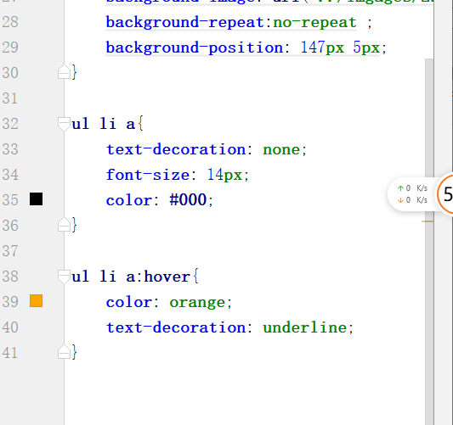Click line number 37 in the gutter

pyautogui.click(x=10, y=251)
